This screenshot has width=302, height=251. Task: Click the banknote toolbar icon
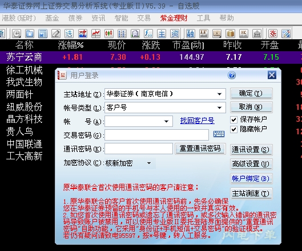coord(217,34)
